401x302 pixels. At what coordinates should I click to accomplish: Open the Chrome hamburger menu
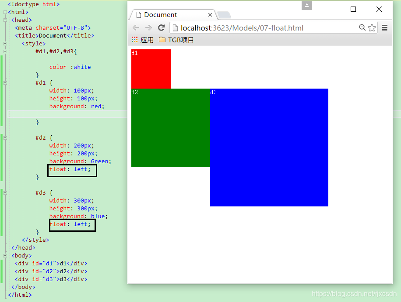[384, 28]
